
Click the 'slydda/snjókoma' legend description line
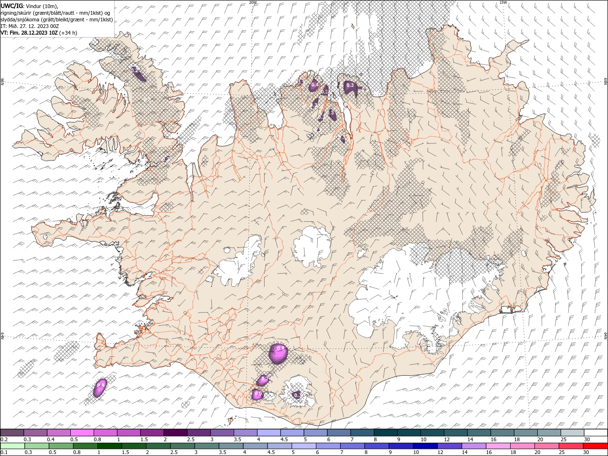[57, 19]
